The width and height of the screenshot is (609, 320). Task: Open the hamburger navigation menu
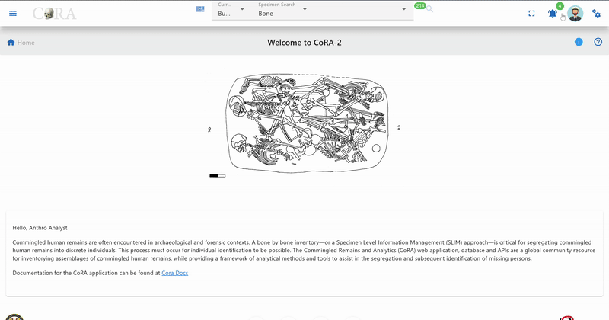click(13, 13)
